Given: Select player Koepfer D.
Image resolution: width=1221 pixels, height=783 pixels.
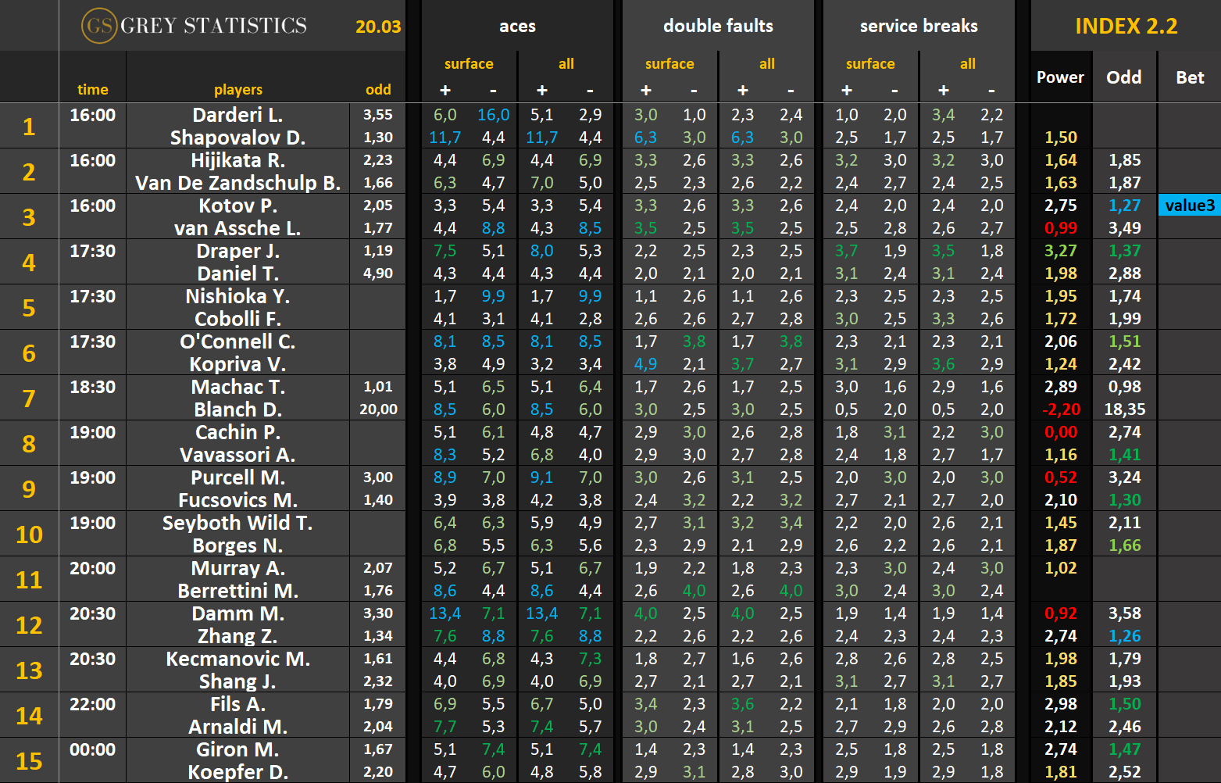Looking at the screenshot, I should (237, 772).
